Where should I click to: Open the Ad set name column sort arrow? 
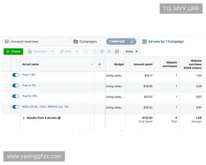point(92,64)
